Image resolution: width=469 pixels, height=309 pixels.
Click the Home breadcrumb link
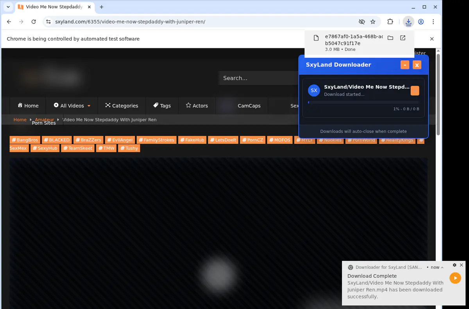click(x=20, y=120)
